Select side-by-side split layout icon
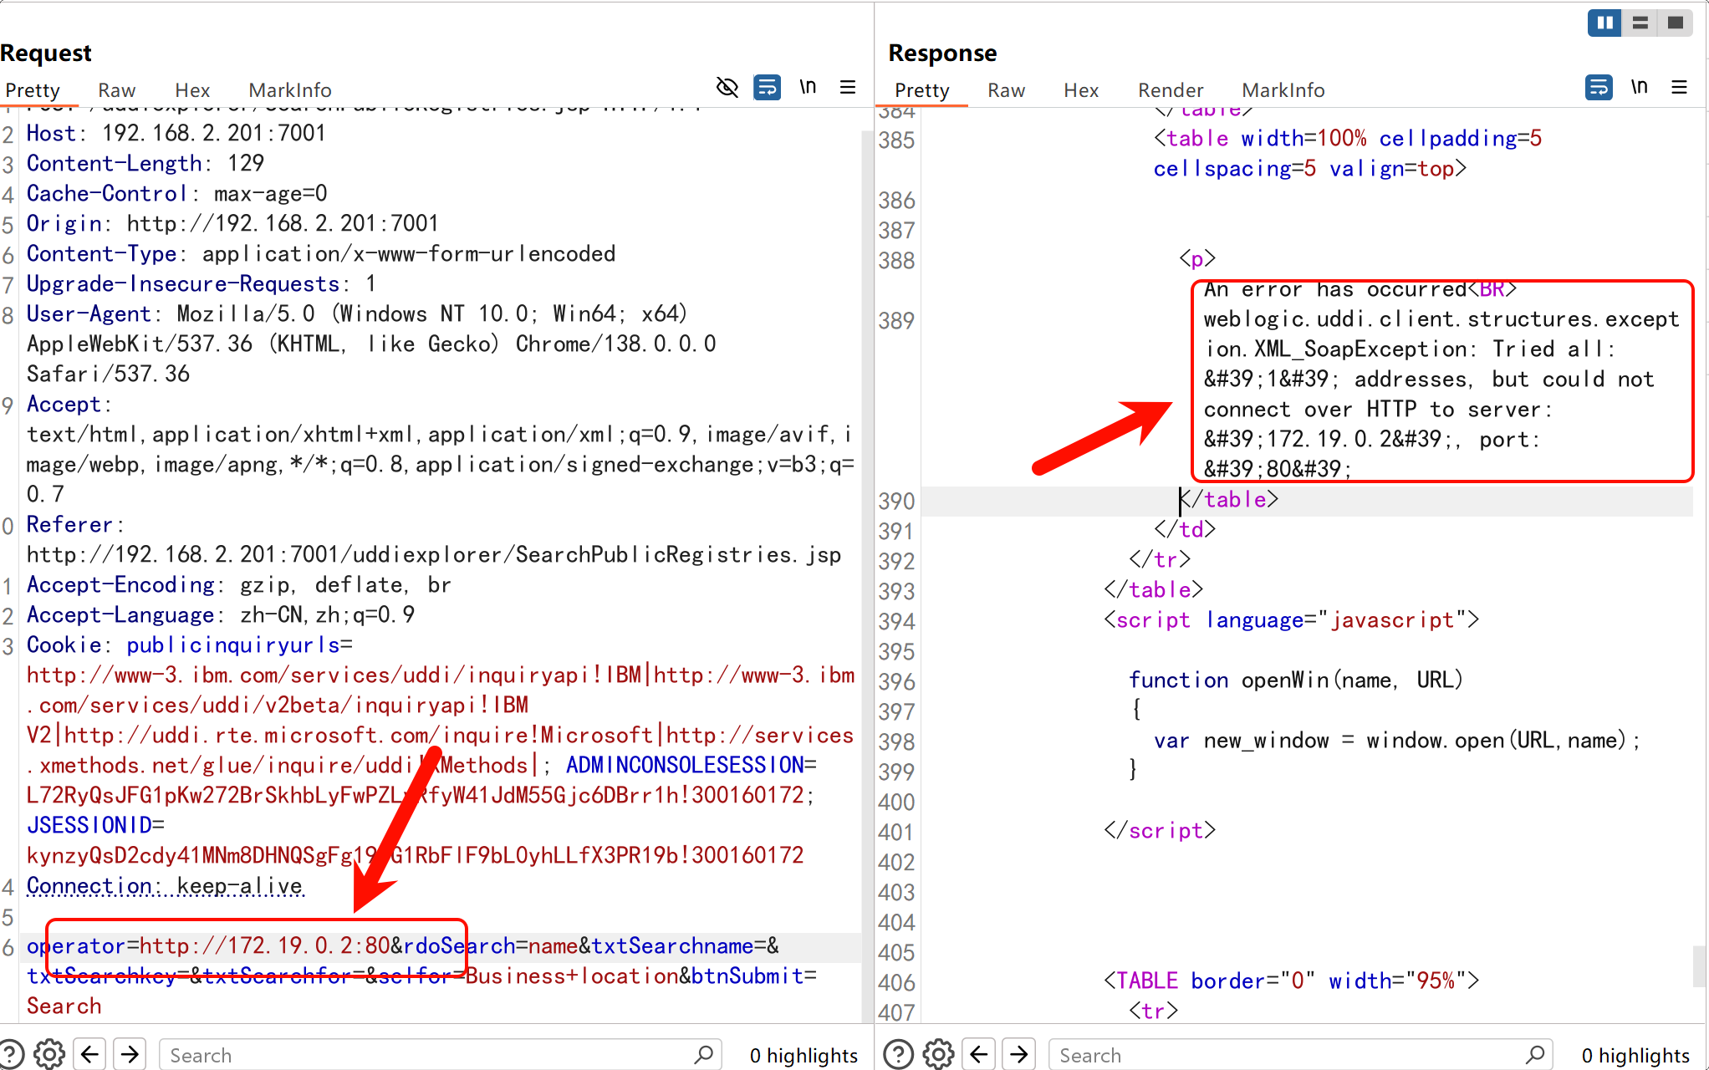 (x=1604, y=23)
